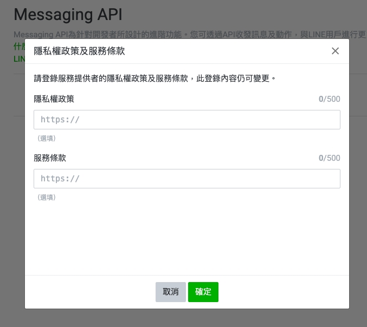Viewport: 367px width, 327px height.
Task: Click the 隱私權政策 field label
Action: pyautogui.click(x=54, y=99)
